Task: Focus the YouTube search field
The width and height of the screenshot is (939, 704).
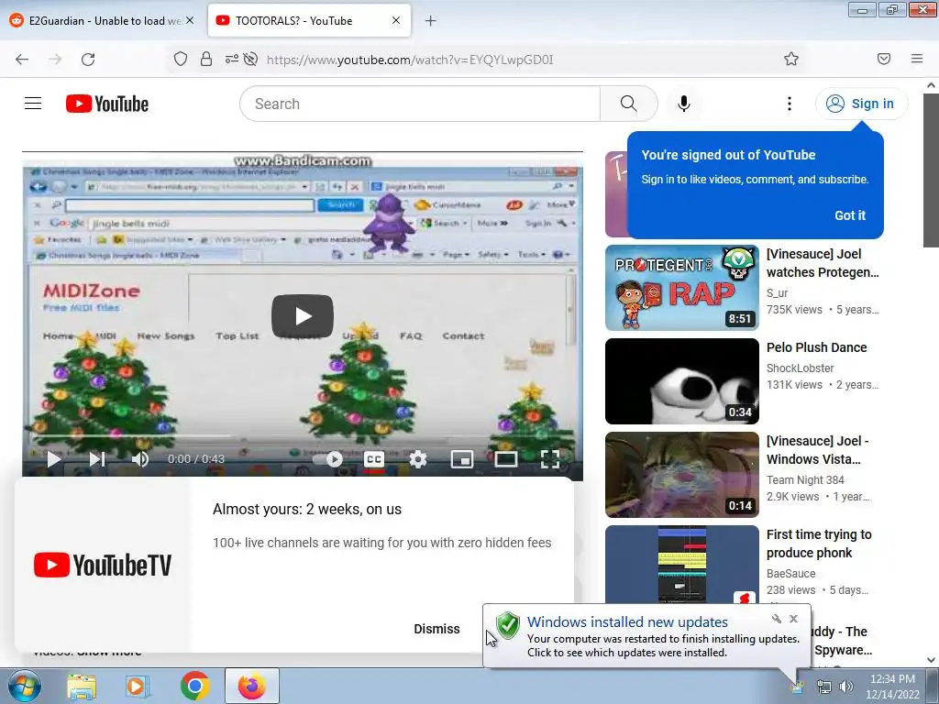Action: coord(420,104)
